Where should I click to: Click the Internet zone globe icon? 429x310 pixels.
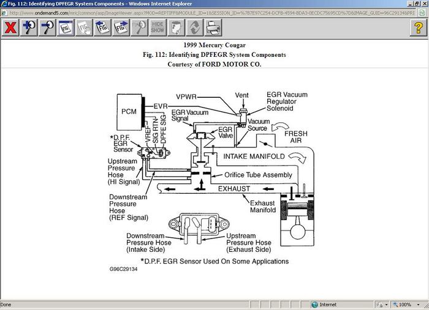[315, 304]
